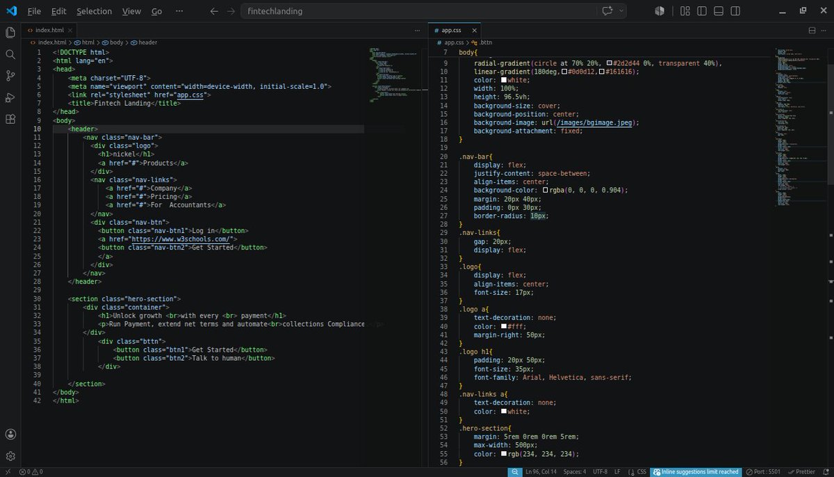Open the Search view in activity bar
Image resolution: width=834 pixels, height=477 pixels.
click(10, 54)
